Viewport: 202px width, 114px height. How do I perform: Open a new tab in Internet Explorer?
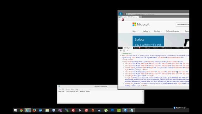click(x=141, y=17)
